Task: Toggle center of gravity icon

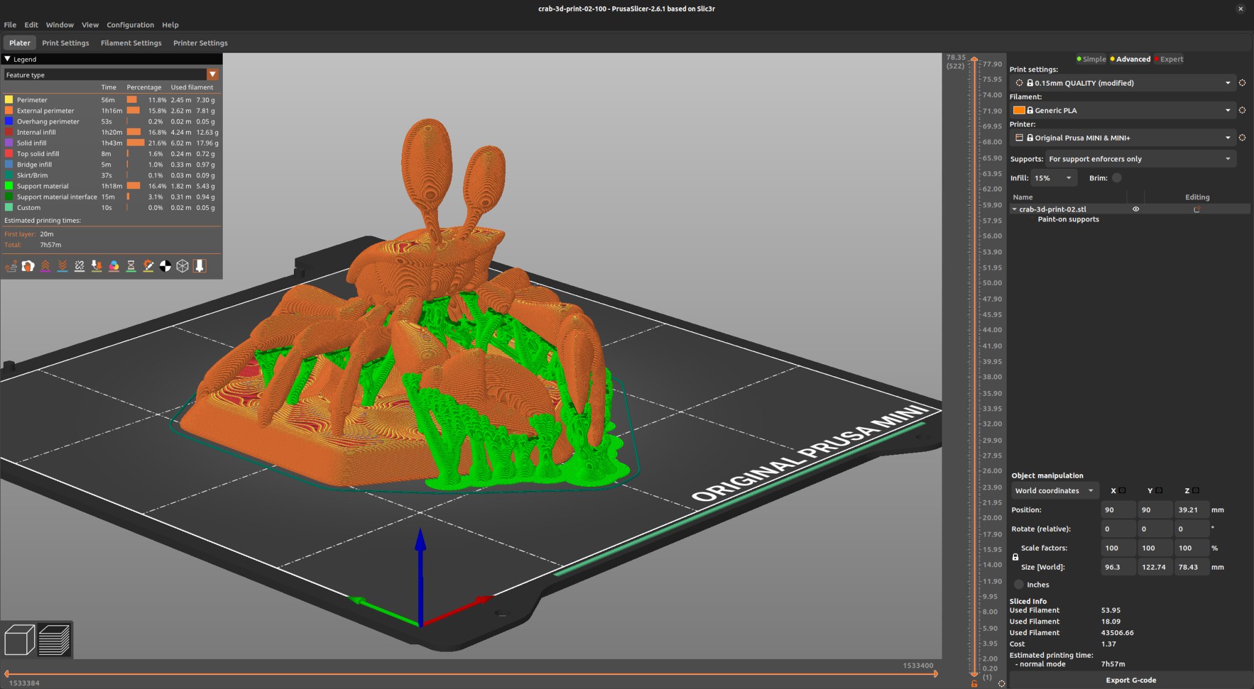Action: coord(165,266)
